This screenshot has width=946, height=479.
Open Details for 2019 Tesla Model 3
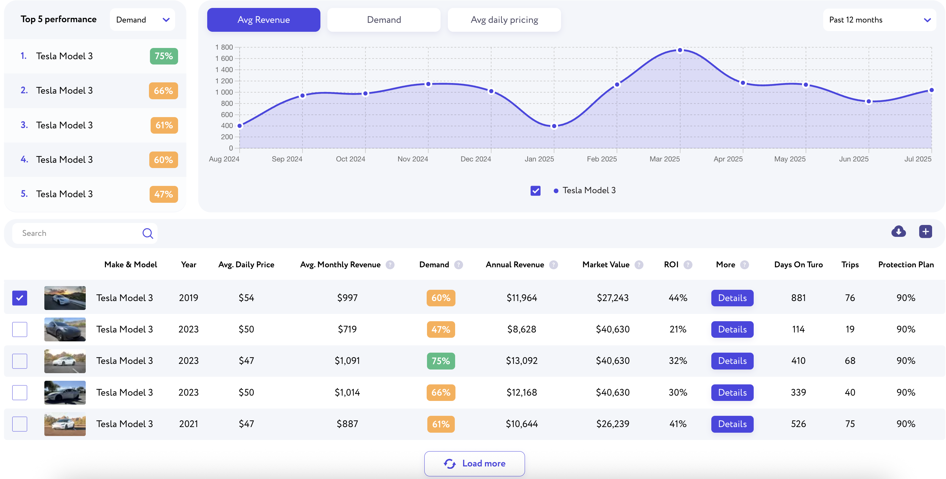pyautogui.click(x=732, y=298)
